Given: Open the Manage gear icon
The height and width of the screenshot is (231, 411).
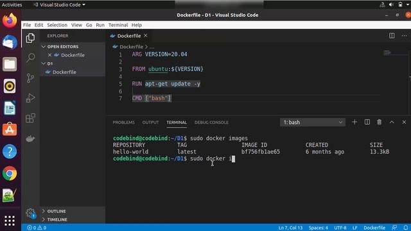Looking at the screenshot, I should [30, 212].
